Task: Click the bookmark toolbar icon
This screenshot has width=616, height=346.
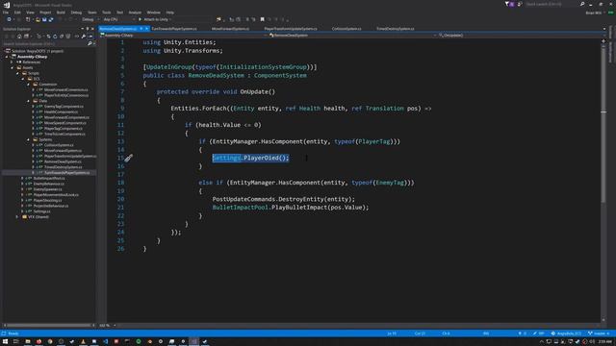Action: click(262, 19)
